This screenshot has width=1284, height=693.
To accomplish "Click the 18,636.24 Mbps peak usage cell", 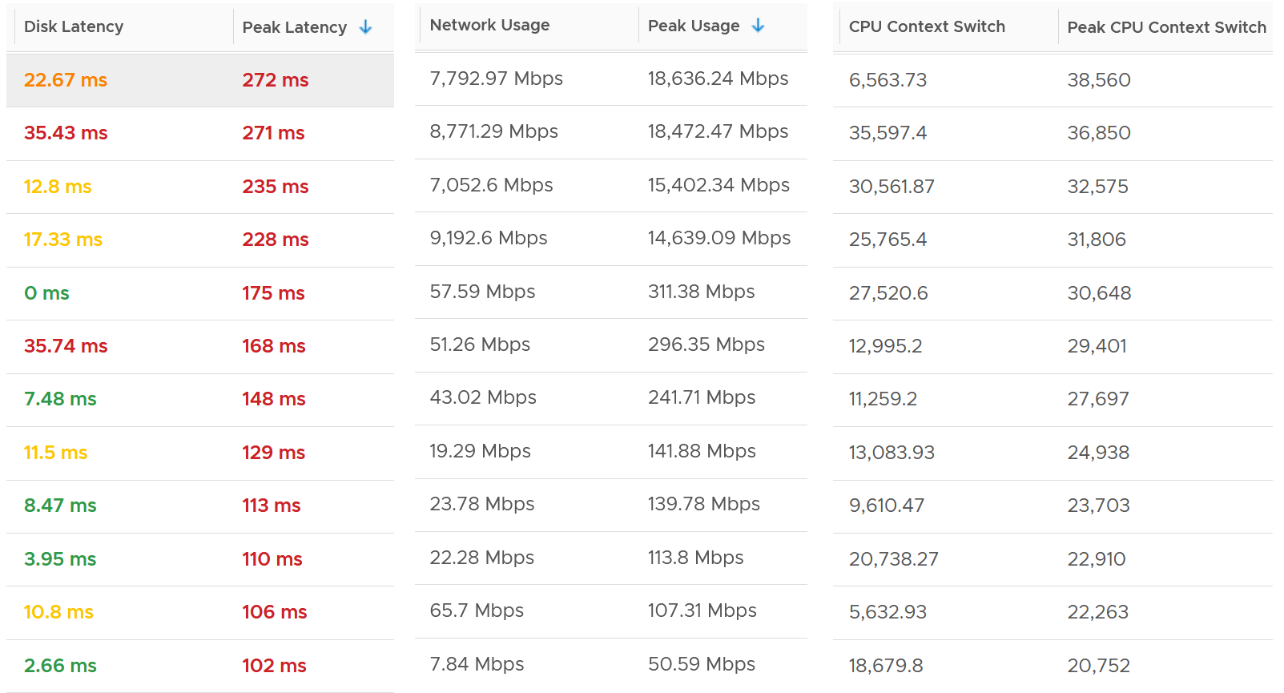I will click(718, 79).
